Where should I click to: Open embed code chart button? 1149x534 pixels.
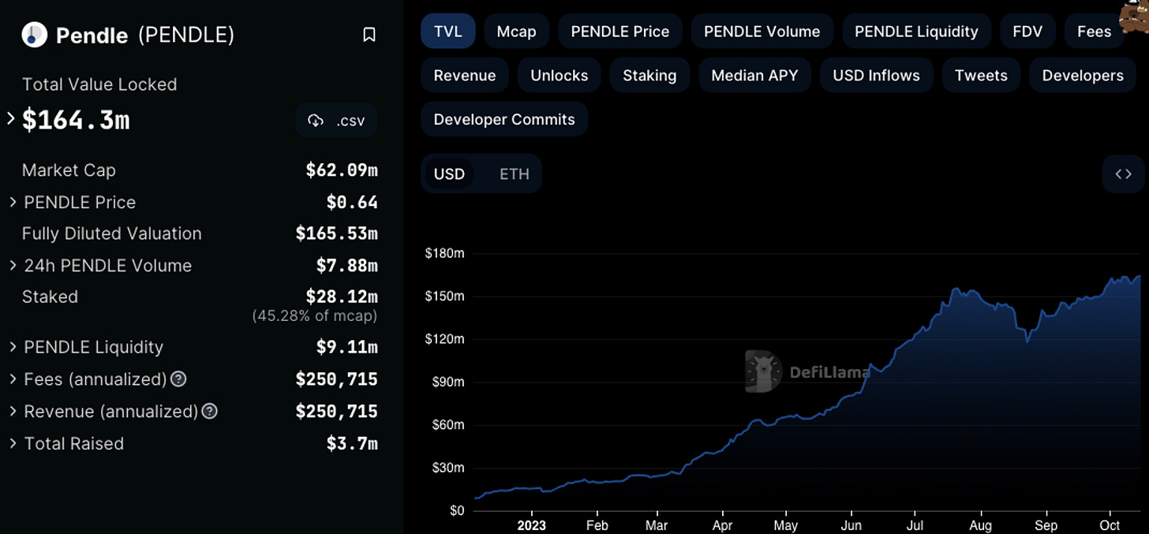pyautogui.click(x=1123, y=174)
